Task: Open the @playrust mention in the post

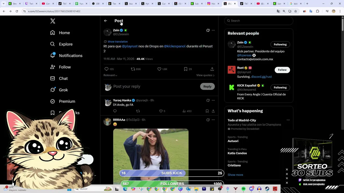Action: pos(130,46)
